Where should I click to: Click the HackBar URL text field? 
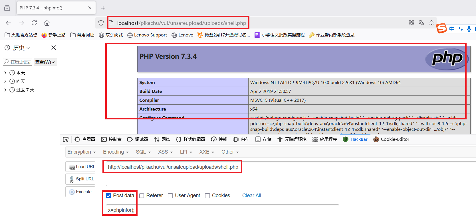click(291, 174)
